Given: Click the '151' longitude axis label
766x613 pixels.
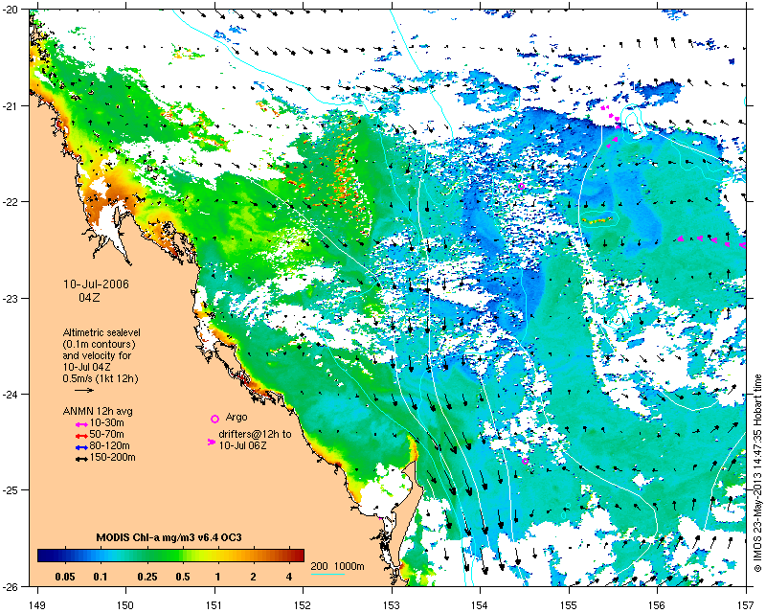Looking at the screenshot, I should coord(214,605).
